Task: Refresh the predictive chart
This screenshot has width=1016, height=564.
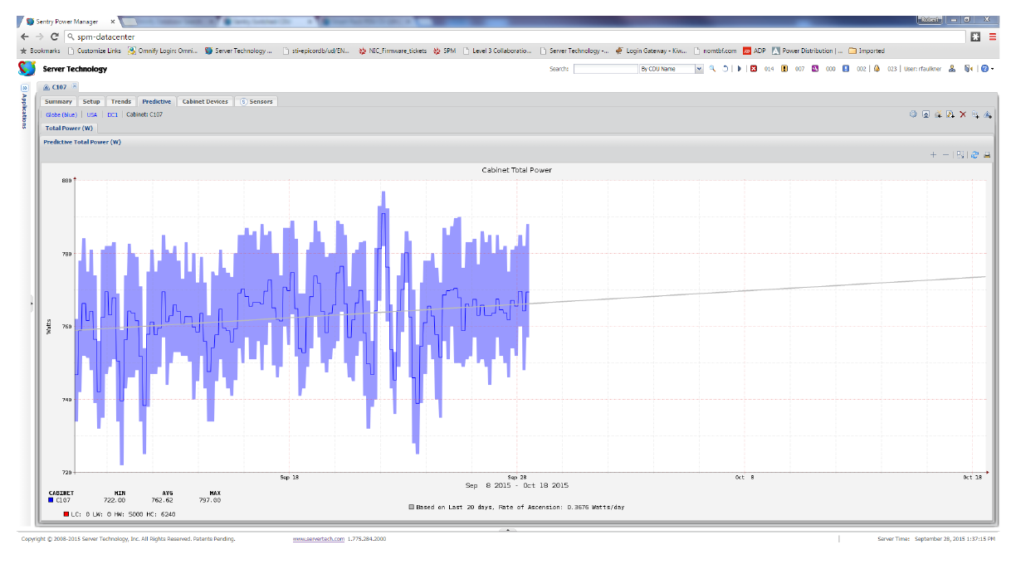Action: pos(974,154)
